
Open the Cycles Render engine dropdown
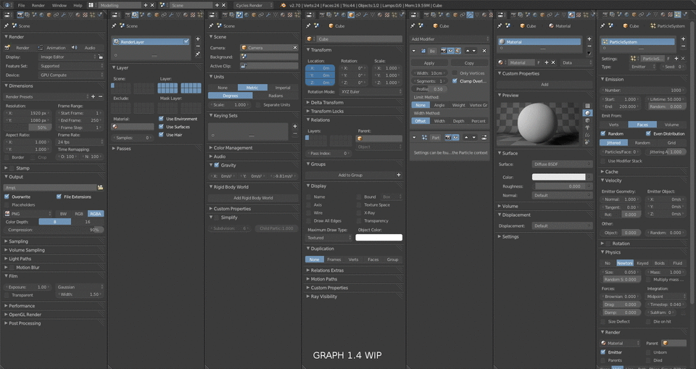(254, 5)
